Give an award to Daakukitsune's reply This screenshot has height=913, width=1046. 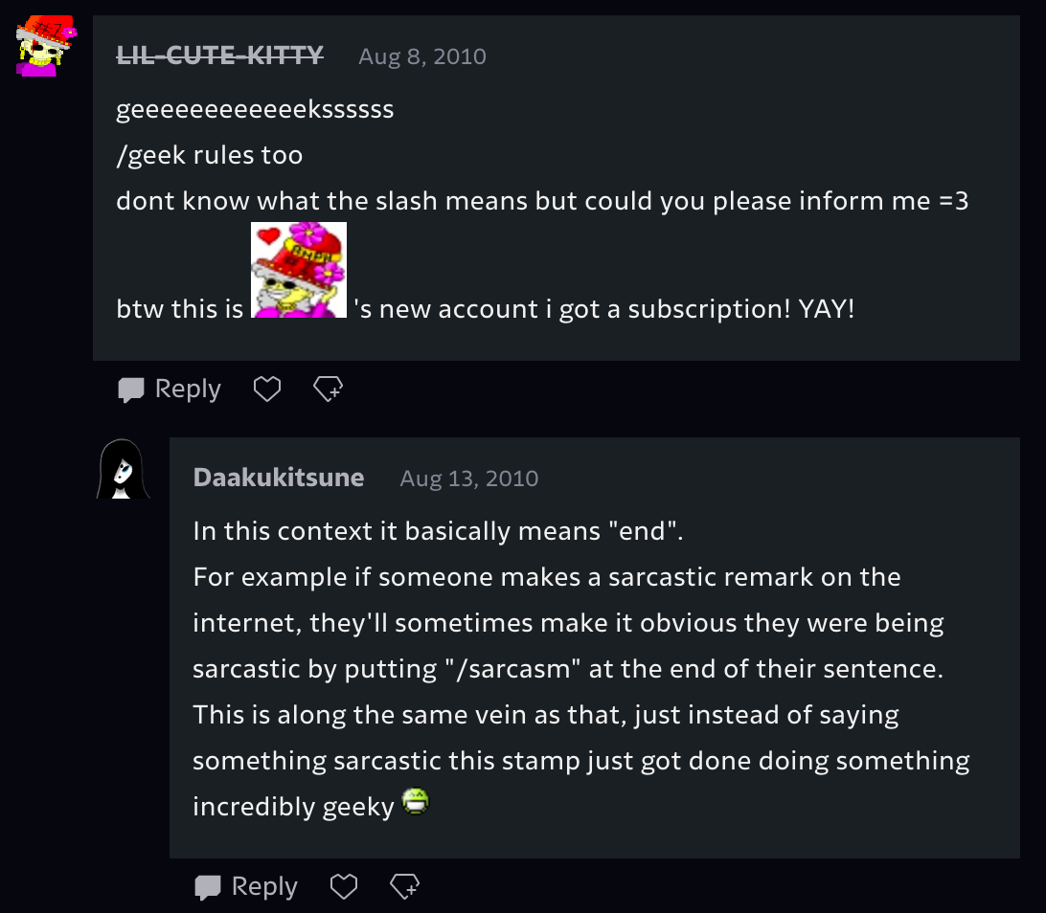click(x=404, y=886)
